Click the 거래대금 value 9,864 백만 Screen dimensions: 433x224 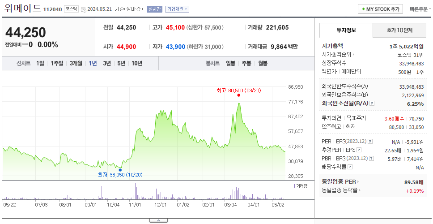pos(284,47)
